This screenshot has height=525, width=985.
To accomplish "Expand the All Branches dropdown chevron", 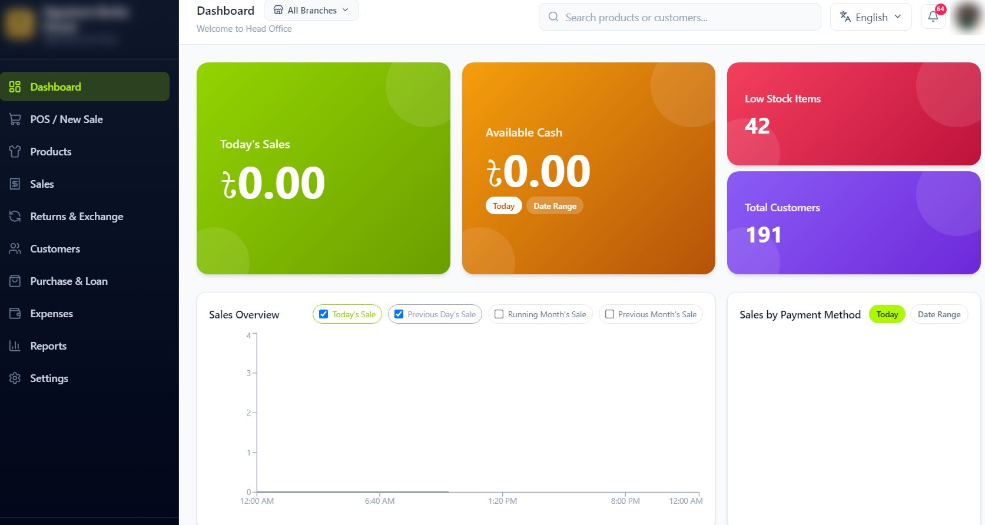I will [346, 10].
